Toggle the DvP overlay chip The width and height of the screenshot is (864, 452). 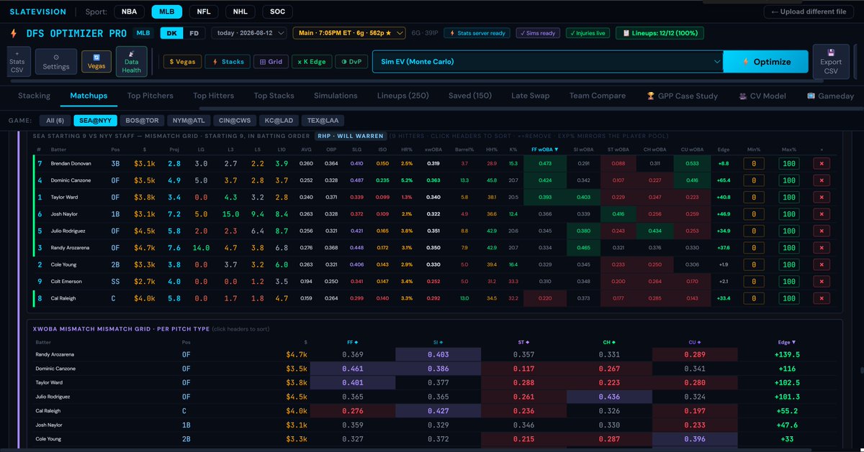pyautogui.click(x=351, y=62)
